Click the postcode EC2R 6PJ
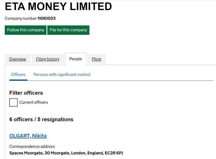 pyautogui.click(x=114, y=153)
